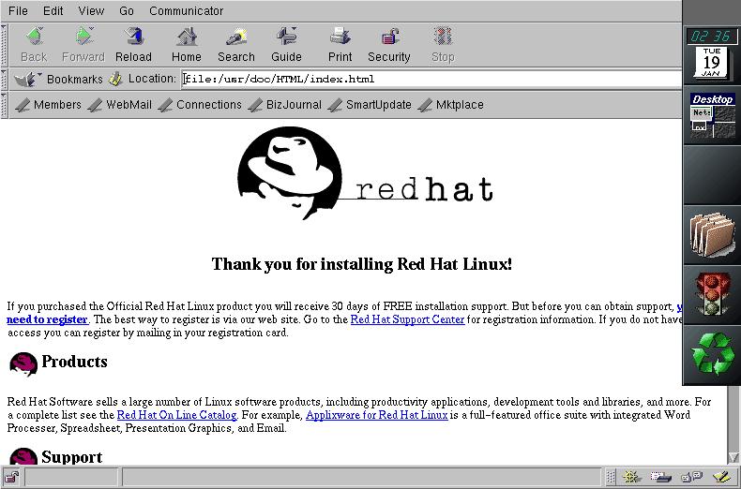The height and width of the screenshot is (489, 741).
Task: Open the Mailbox icon in component bar
Action: 660,477
